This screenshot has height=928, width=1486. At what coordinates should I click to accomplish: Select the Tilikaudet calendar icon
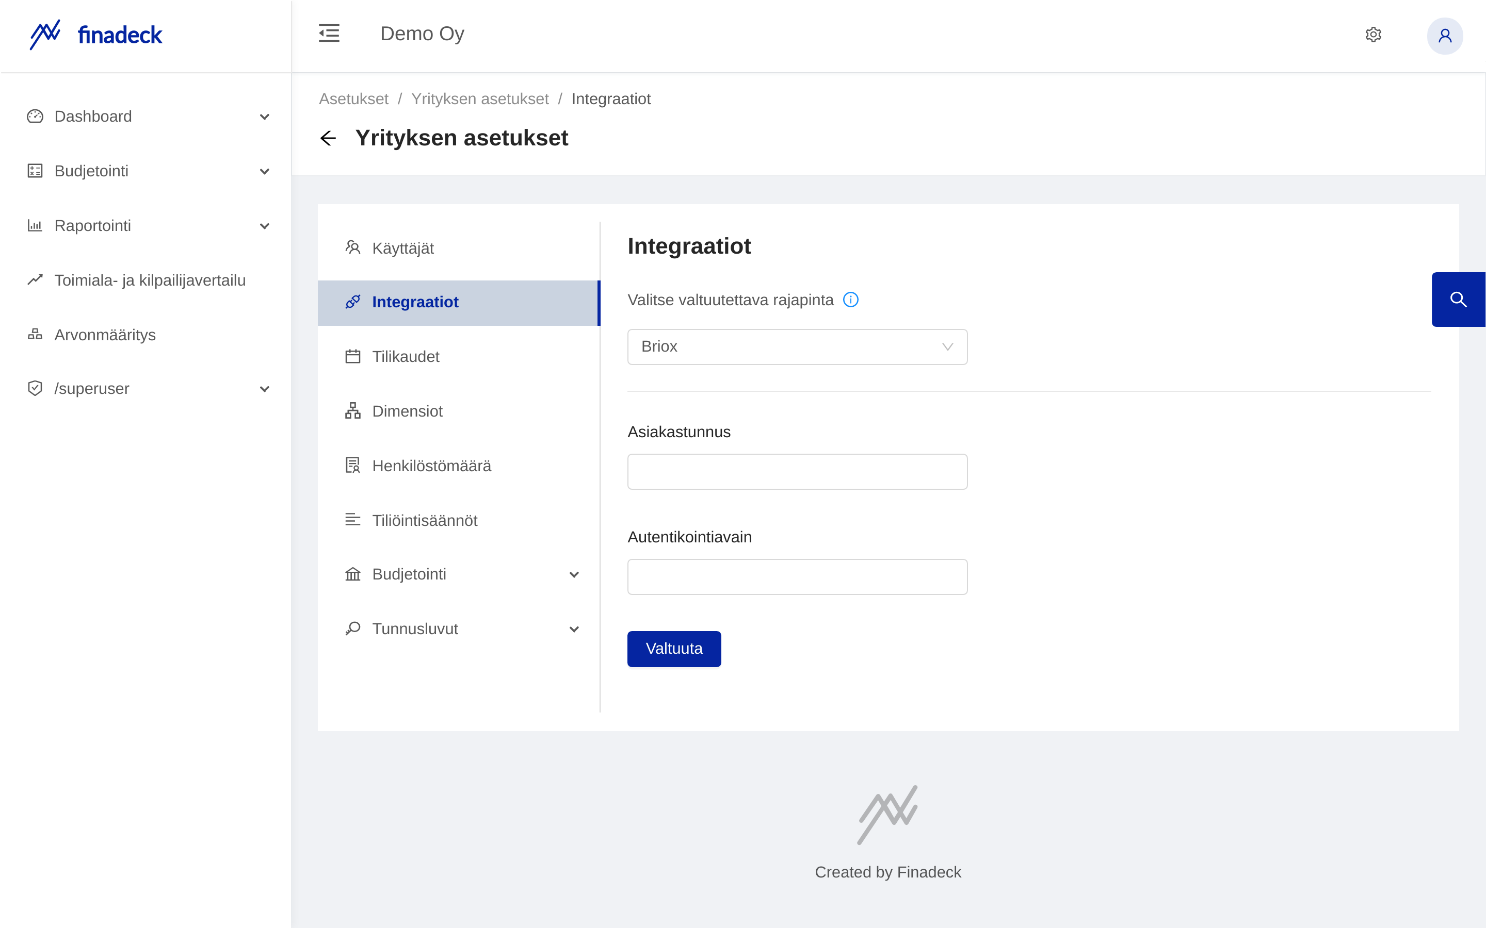[352, 356]
